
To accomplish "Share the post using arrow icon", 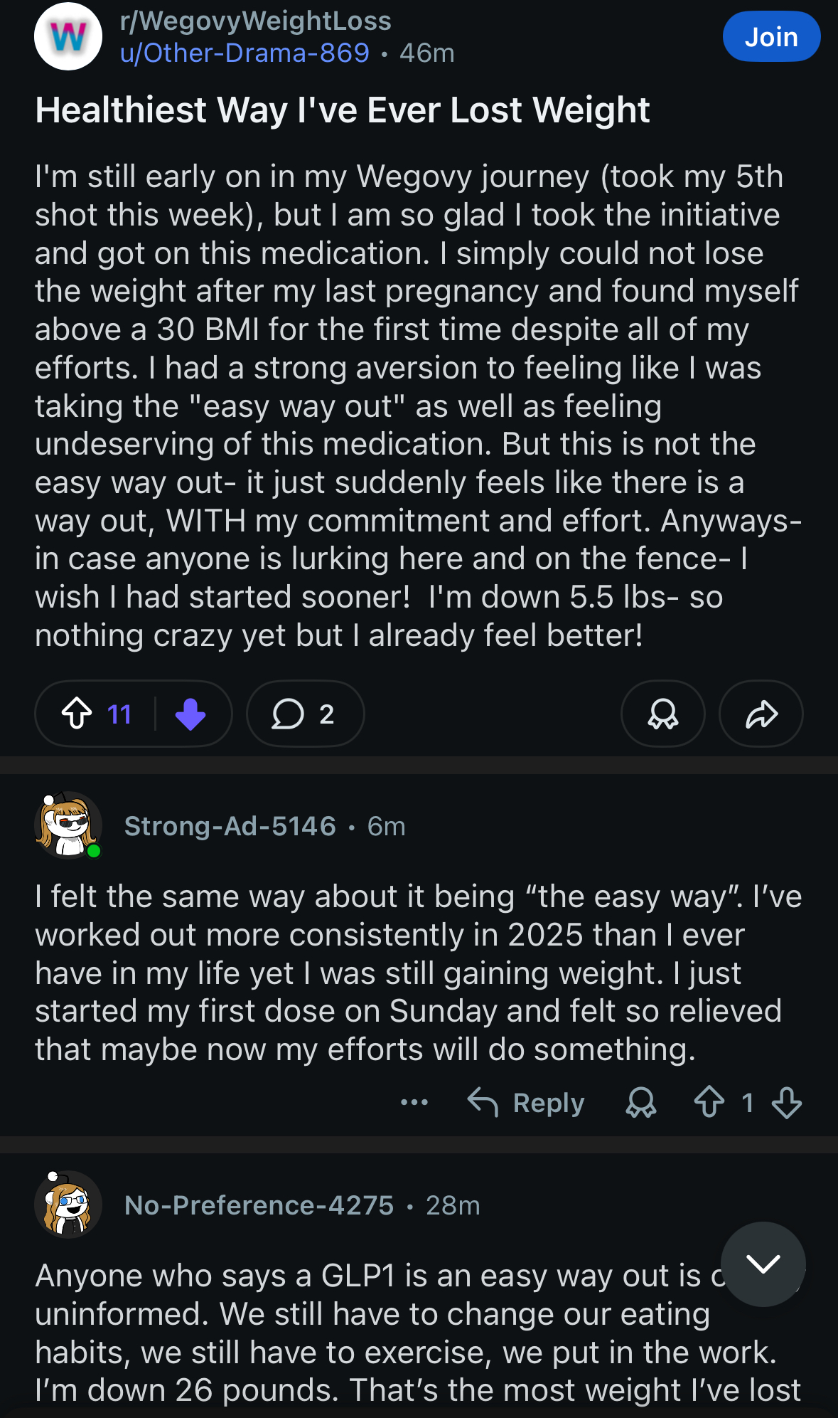I will 761,714.
